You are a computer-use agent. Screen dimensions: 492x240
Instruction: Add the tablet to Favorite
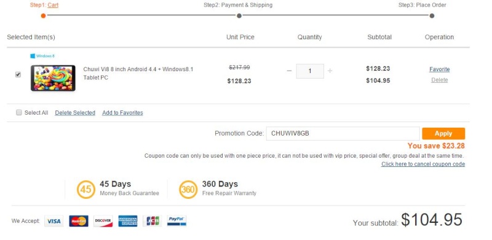point(439,69)
